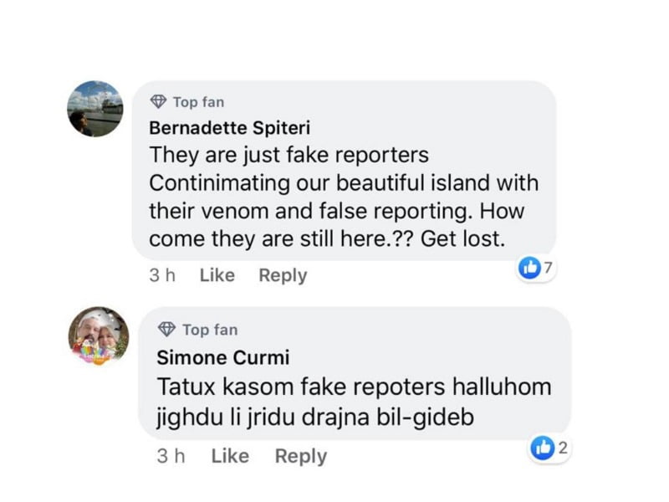The width and height of the screenshot is (669, 502).
Task: Click the blue thumbs-up reaction icon with 2 likes
Action: point(543,448)
